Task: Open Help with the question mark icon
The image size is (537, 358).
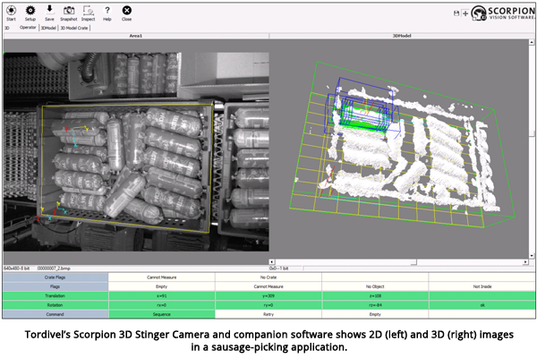Action: [107, 11]
